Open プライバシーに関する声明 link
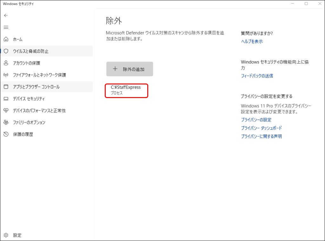 262,136
